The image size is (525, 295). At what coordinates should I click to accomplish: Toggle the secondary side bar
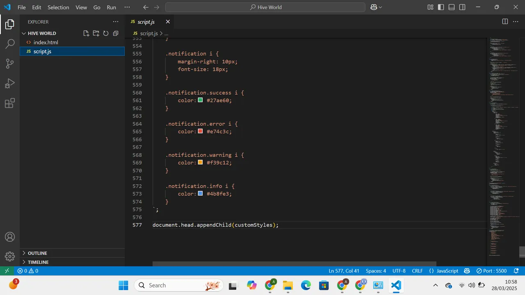[462, 7]
